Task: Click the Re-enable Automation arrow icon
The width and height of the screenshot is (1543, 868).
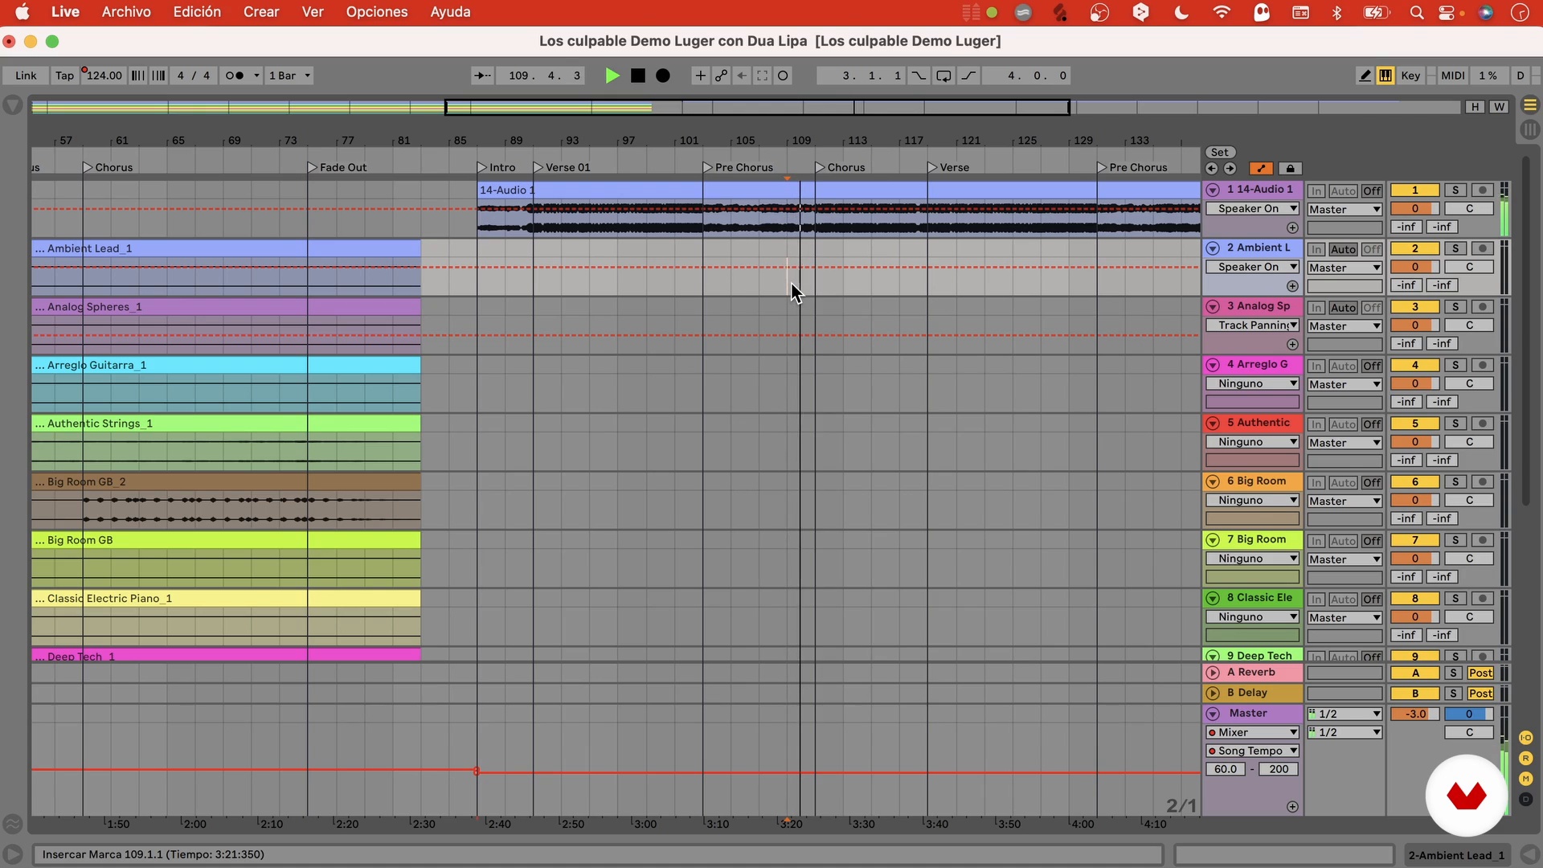Action: [742, 76]
